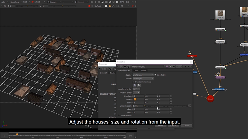The width and height of the screenshot is (248, 139).
Task: Click the rotate x input field
Action: click(x=139, y=99)
